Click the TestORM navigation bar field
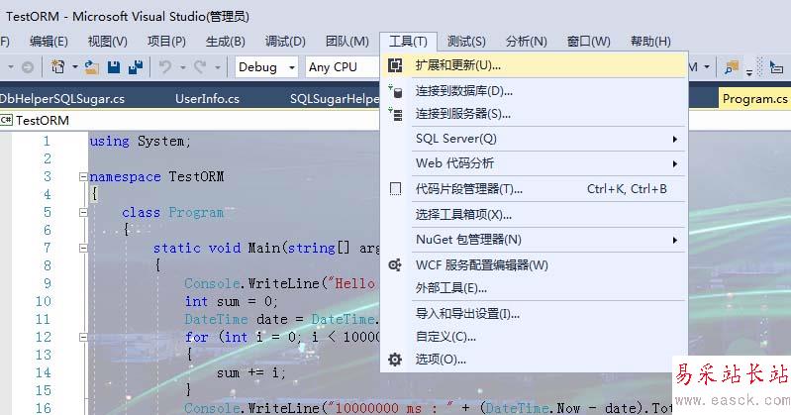Image resolution: width=791 pixels, height=415 pixels. click(x=190, y=120)
